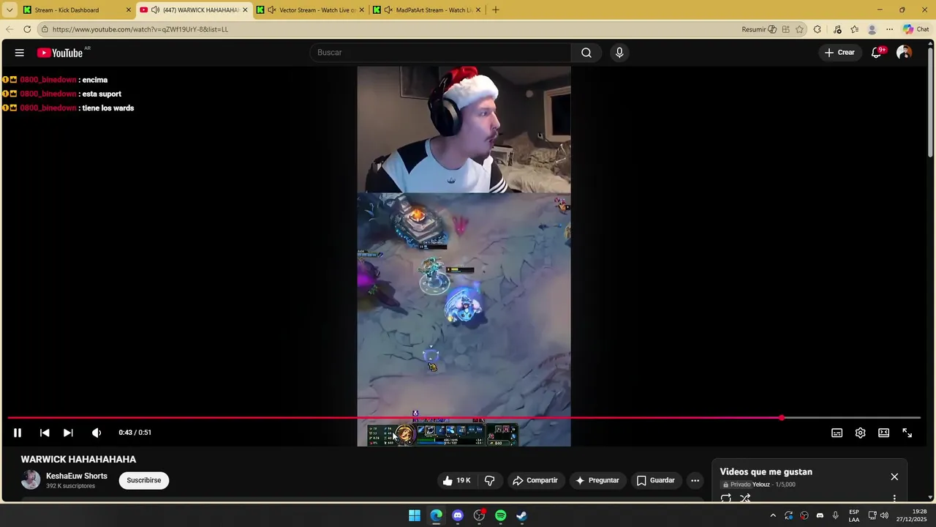Viewport: 936px width, 527px height.
Task: Open the Windows Start menu
Action: coord(415,515)
